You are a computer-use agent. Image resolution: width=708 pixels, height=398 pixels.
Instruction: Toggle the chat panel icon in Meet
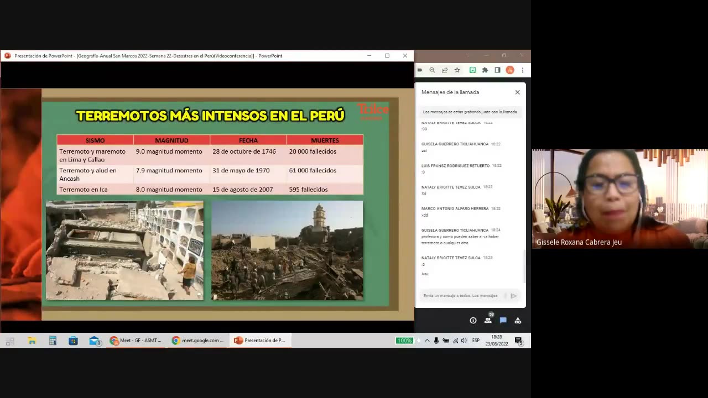click(503, 321)
